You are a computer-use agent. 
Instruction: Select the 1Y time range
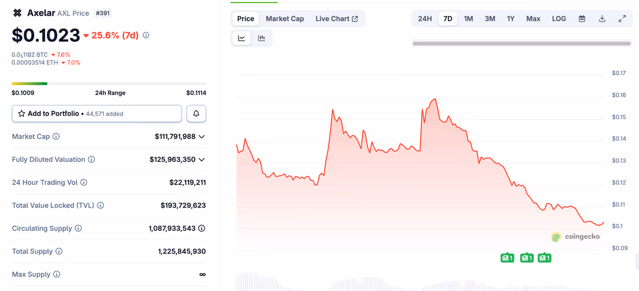coord(511,19)
